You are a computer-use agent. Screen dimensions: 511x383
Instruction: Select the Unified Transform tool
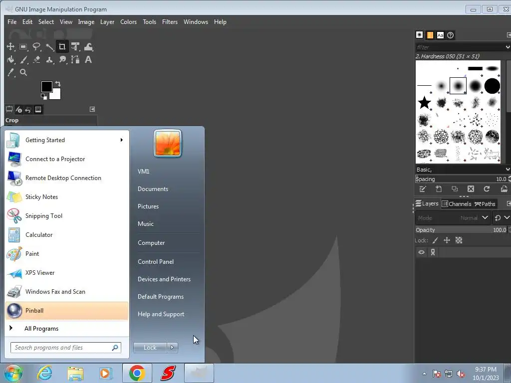coord(75,46)
